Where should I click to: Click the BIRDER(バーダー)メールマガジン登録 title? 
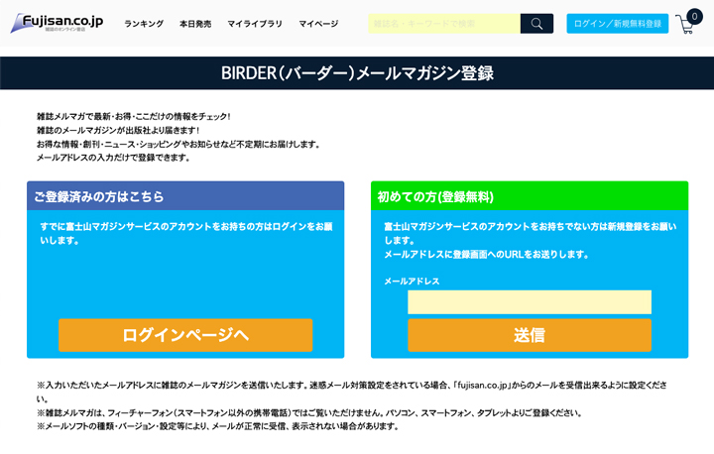[357, 73]
